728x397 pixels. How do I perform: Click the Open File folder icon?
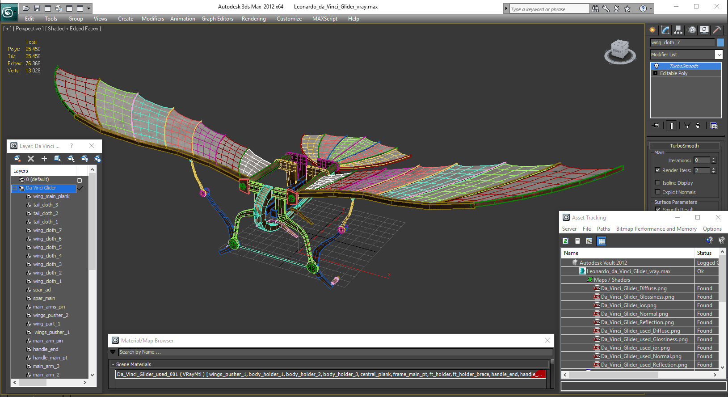pyautogui.click(x=26, y=8)
